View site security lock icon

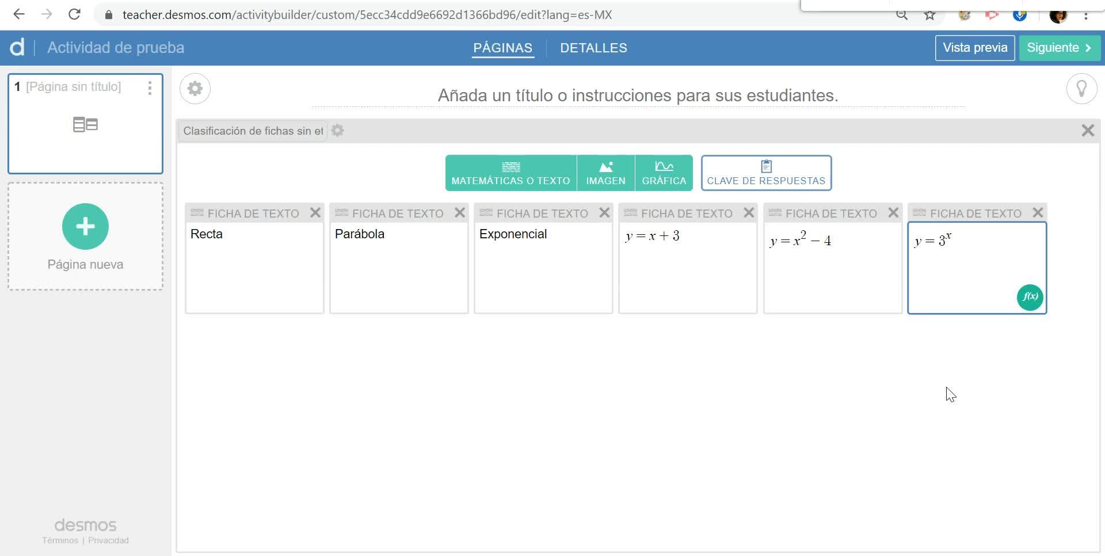click(x=108, y=15)
